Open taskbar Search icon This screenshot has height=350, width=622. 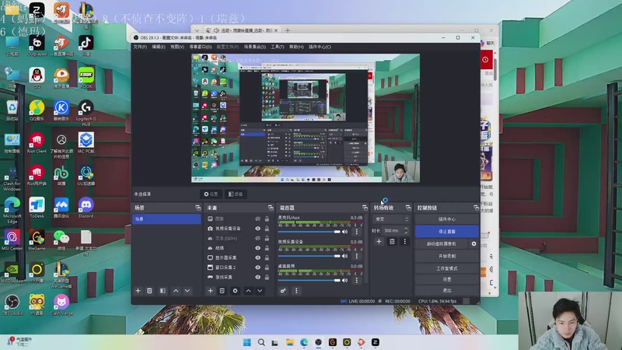(x=261, y=342)
